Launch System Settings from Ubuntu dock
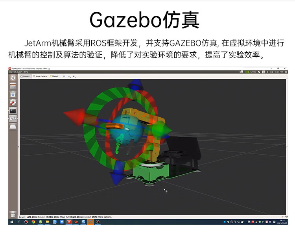The width and height of the screenshot is (295, 233). [13, 102]
